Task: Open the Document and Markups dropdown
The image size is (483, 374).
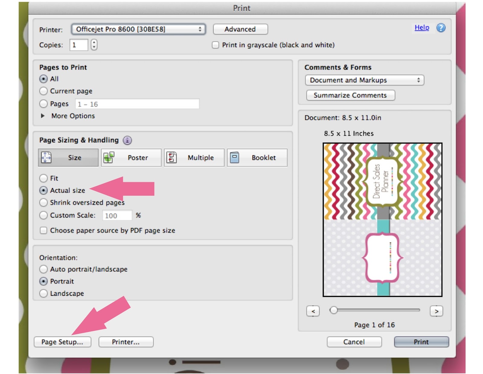Action: [364, 80]
